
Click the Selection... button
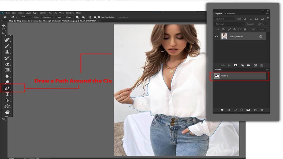47,17
